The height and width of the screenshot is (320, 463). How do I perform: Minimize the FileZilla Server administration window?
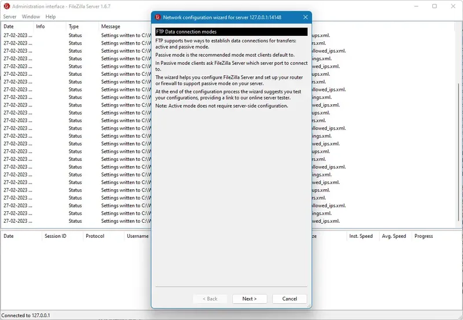[x=416, y=6]
